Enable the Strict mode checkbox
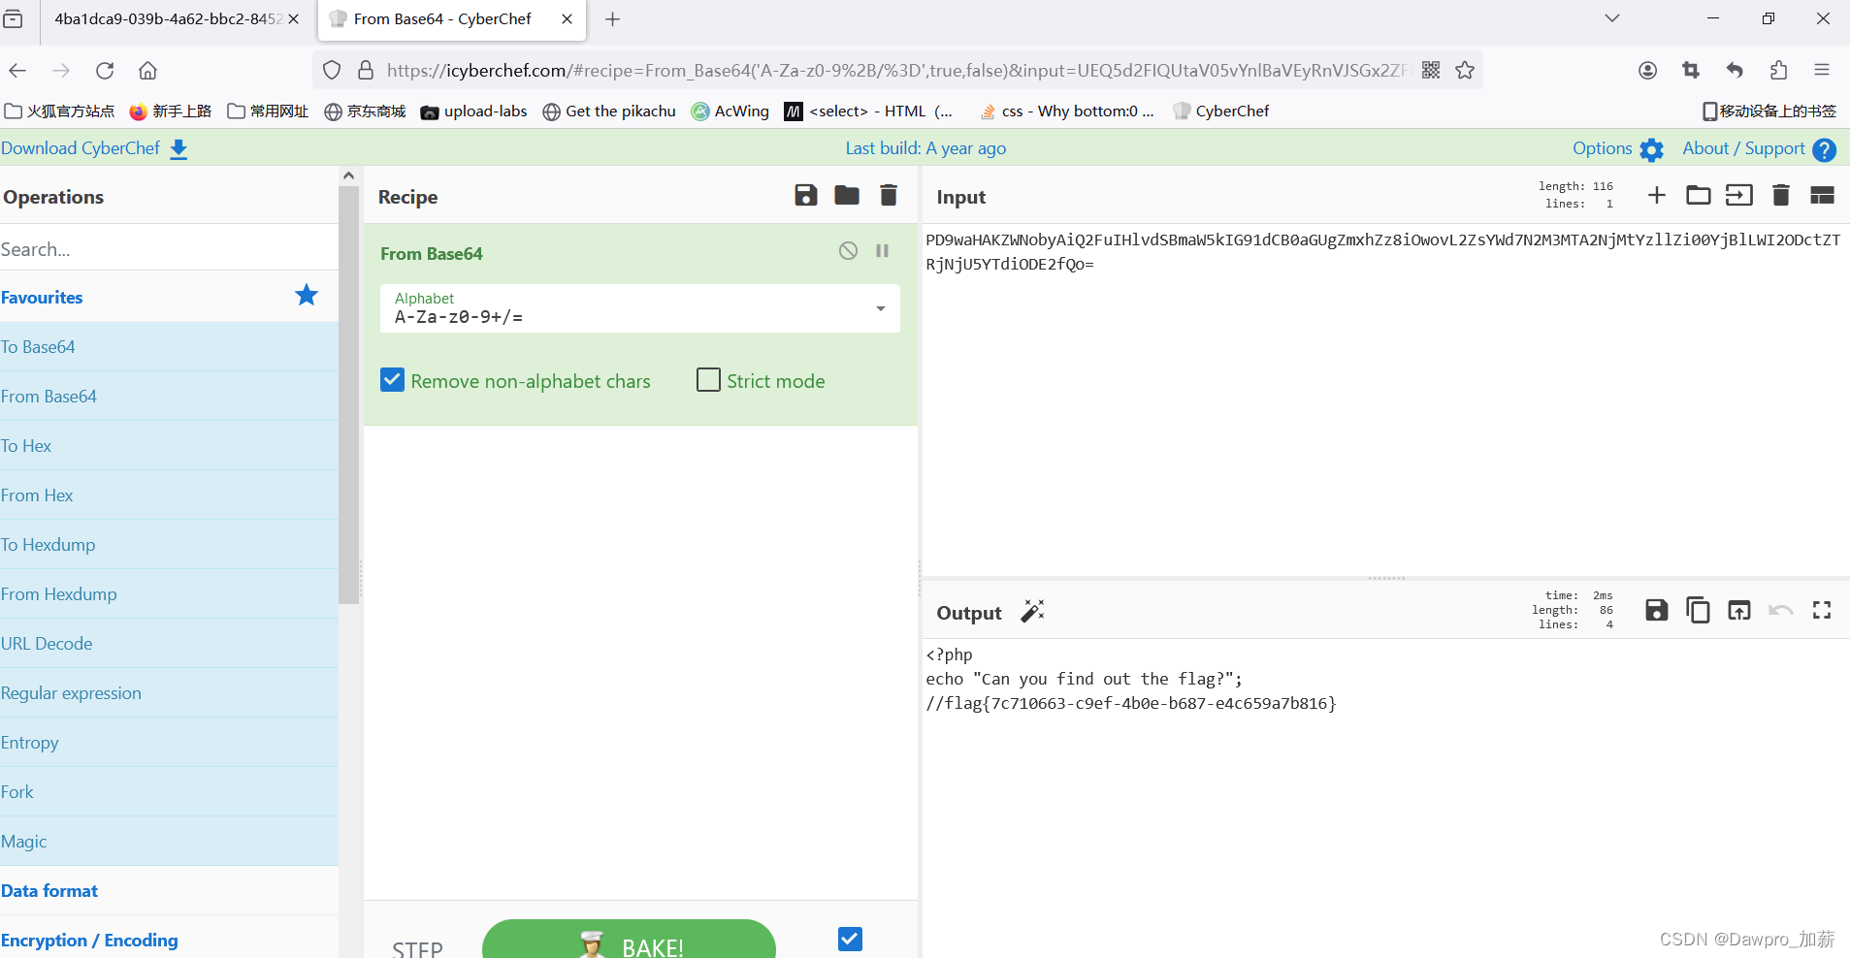This screenshot has height=958, width=1850. [x=708, y=379]
